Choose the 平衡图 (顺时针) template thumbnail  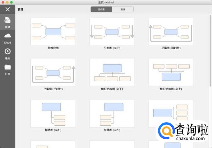click(x=171, y=31)
